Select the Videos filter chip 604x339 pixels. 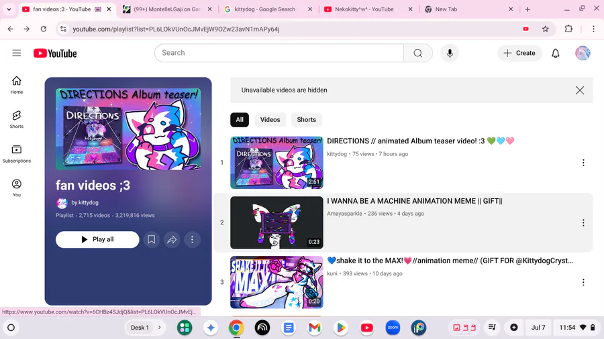270,119
